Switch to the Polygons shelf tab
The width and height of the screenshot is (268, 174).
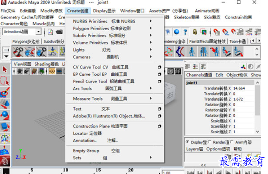click(26, 41)
